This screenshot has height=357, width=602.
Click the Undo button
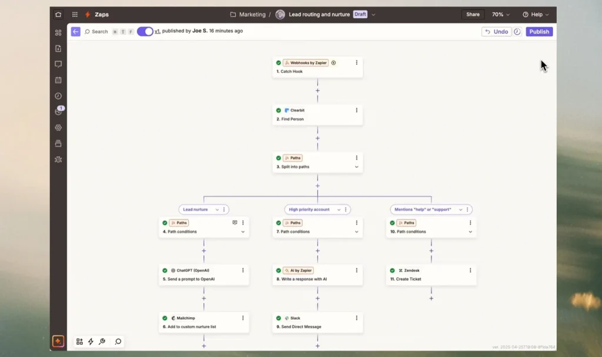(x=496, y=32)
